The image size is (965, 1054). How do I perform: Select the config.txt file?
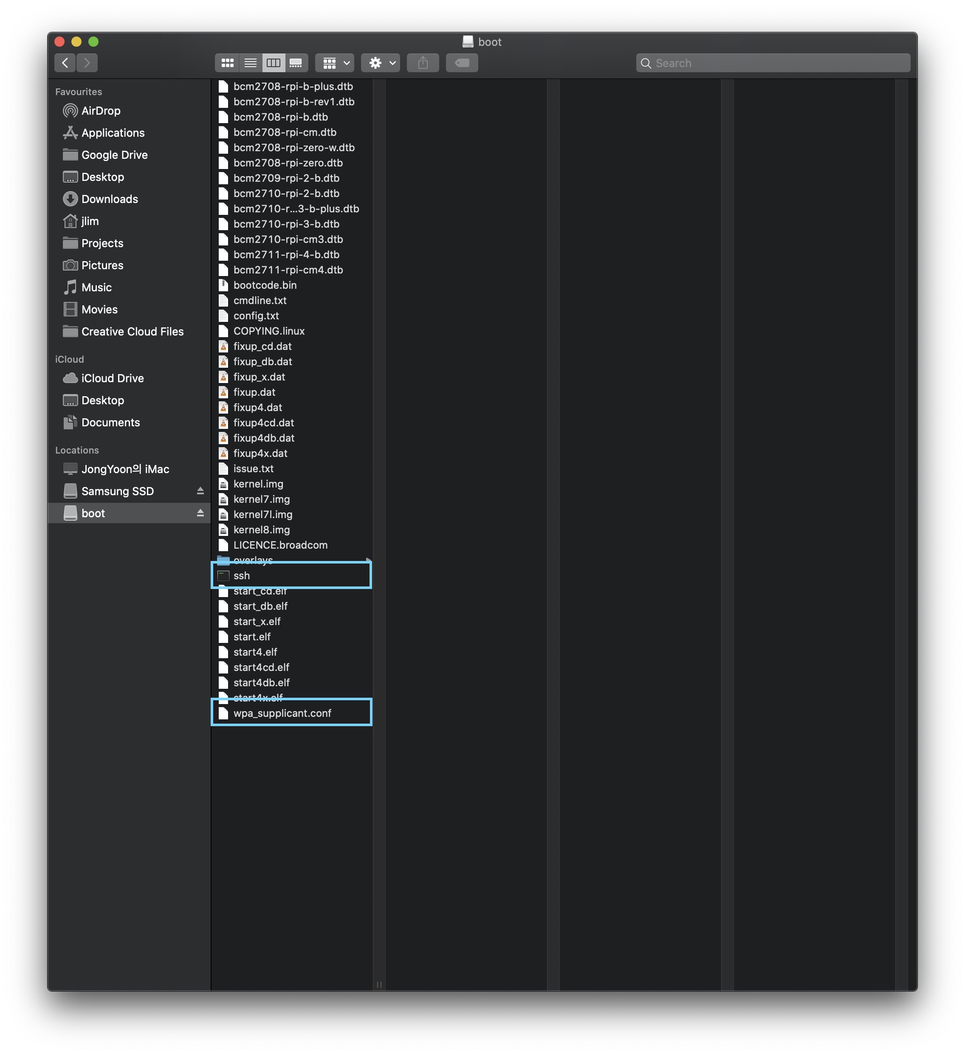click(256, 316)
